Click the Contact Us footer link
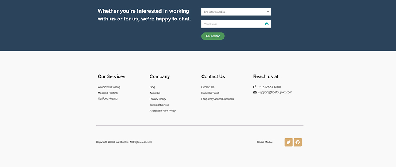 click(x=208, y=87)
